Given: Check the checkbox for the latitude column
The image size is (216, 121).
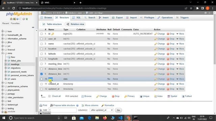Looking at the screenshot, I should [42, 54].
